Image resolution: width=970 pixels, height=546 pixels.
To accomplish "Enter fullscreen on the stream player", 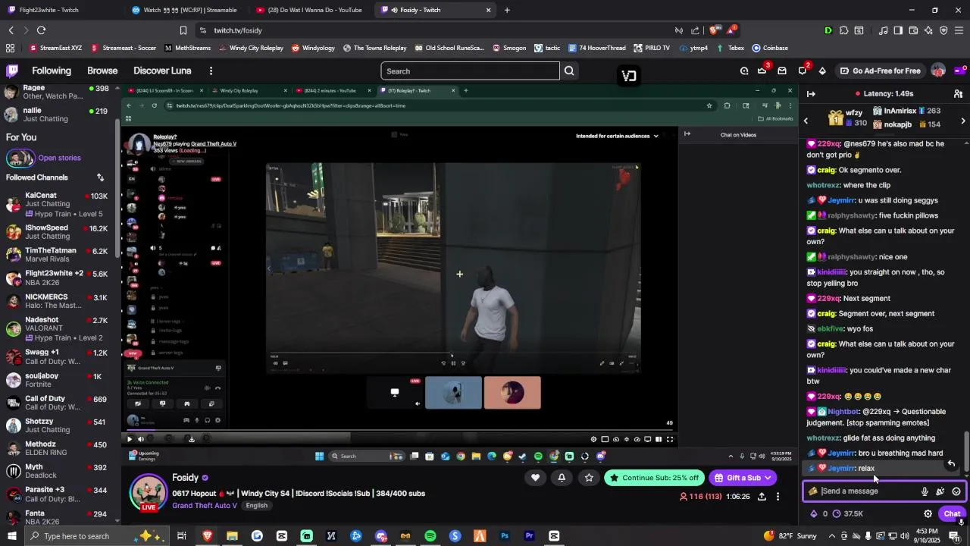I will pyautogui.click(x=670, y=439).
